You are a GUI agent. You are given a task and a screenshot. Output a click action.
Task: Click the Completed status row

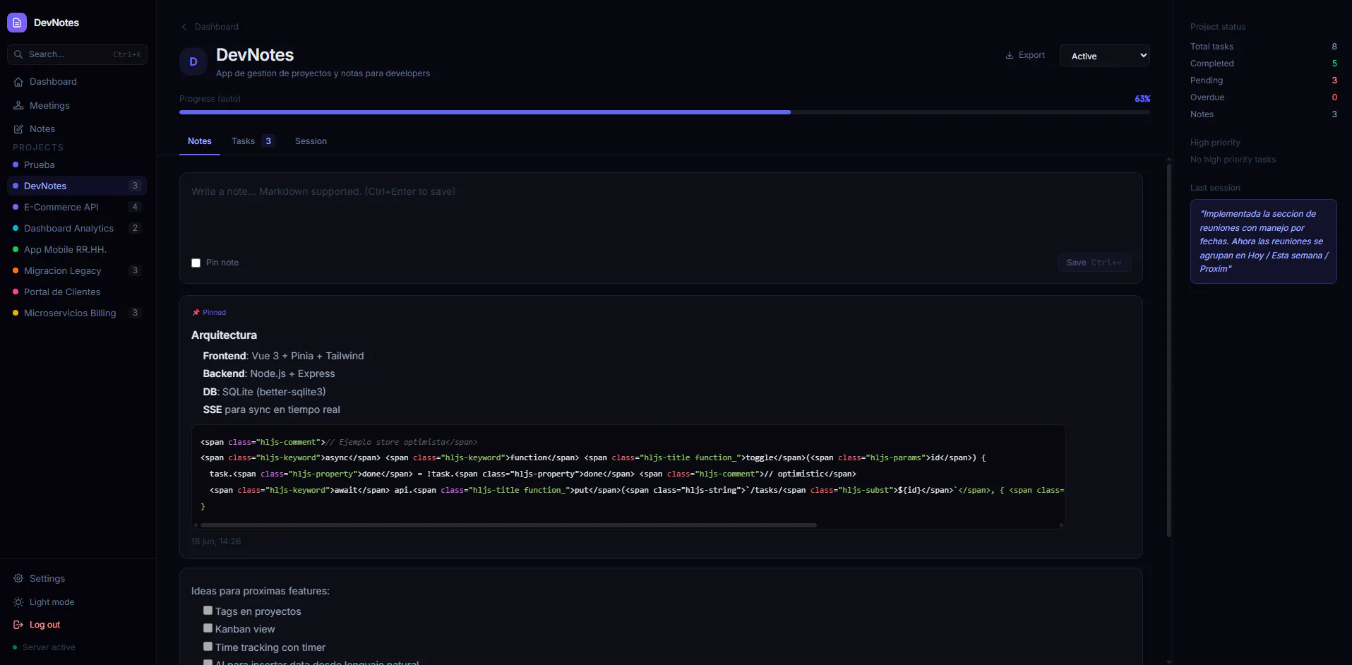1263,64
